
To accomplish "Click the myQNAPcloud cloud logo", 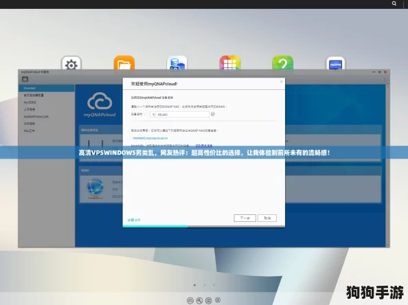I will [x=100, y=104].
